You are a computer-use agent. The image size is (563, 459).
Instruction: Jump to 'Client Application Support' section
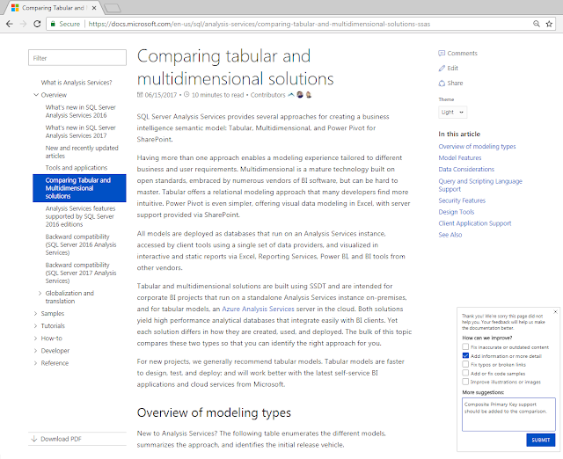click(475, 223)
